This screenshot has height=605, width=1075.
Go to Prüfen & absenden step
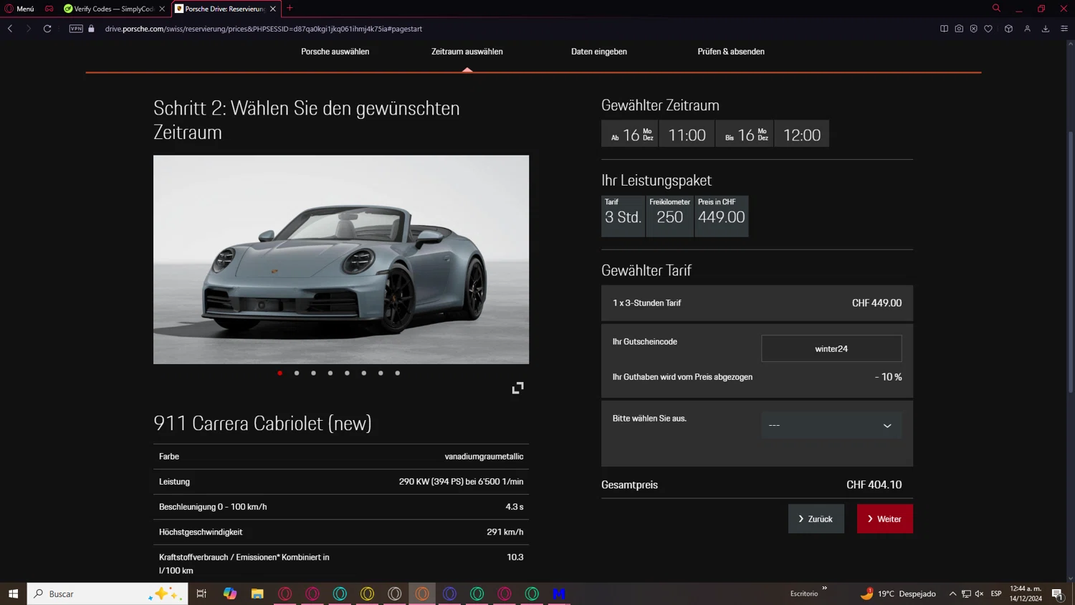click(x=731, y=52)
